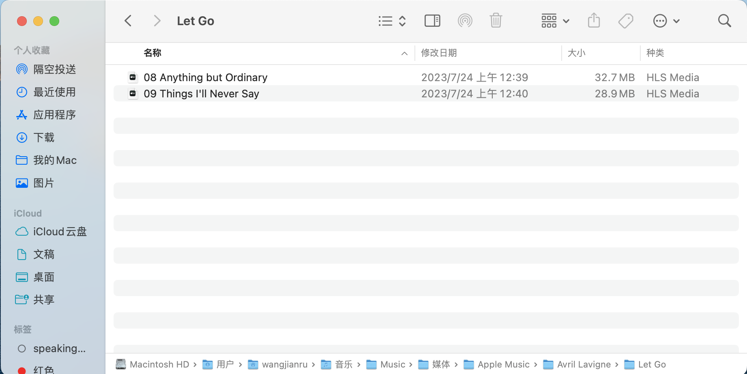Open the Group By options dropdown
The image size is (747, 374).
coord(555,21)
